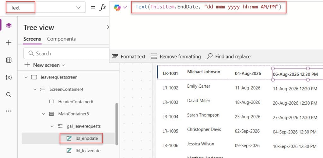
Task: Click the gal_leaverequests gallery icon
Action: [x=60, y=126]
